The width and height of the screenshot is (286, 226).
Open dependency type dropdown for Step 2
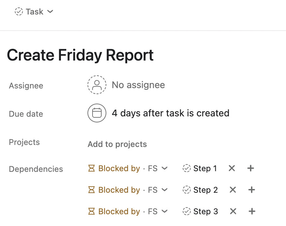(164, 190)
